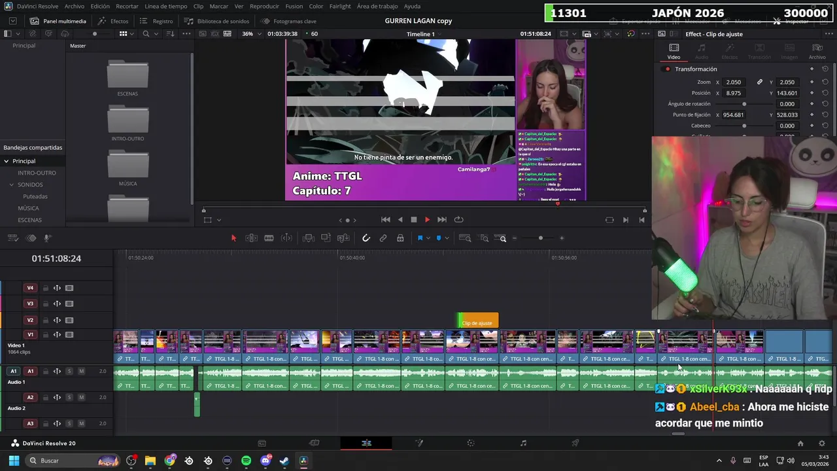Open the flag color dropdown arrow
The height and width of the screenshot is (471, 837).
[428, 238]
